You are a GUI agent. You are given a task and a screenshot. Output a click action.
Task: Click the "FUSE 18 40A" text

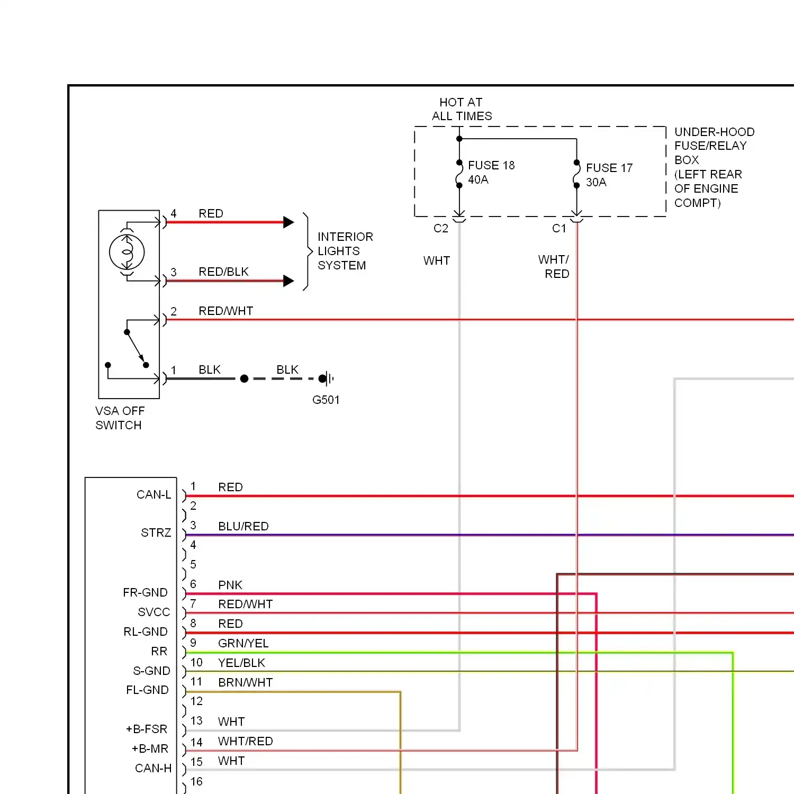(x=491, y=173)
